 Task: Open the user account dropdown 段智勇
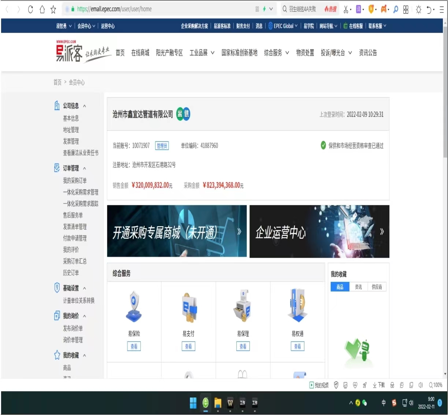64,26
